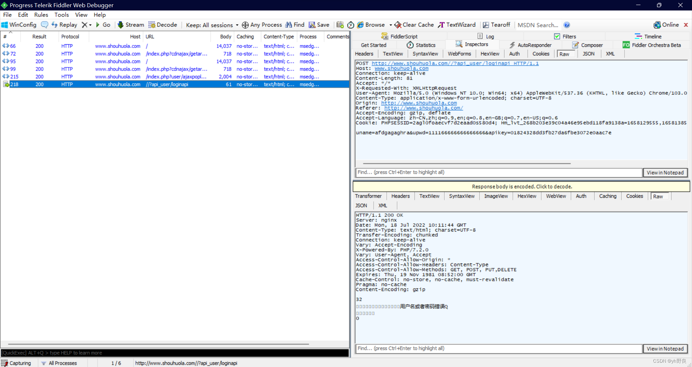Open Keep: All sessions dropdown

212,25
